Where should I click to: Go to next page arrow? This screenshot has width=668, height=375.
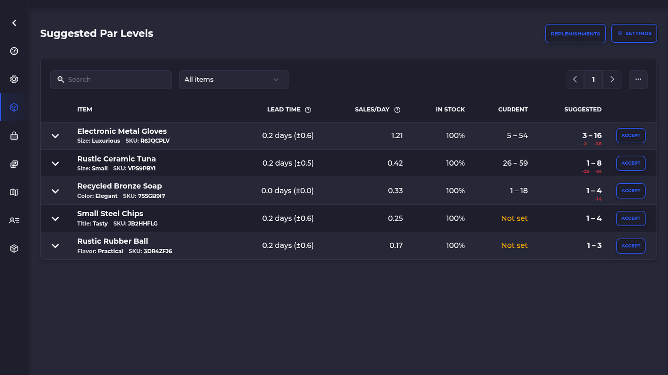tap(612, 80)
